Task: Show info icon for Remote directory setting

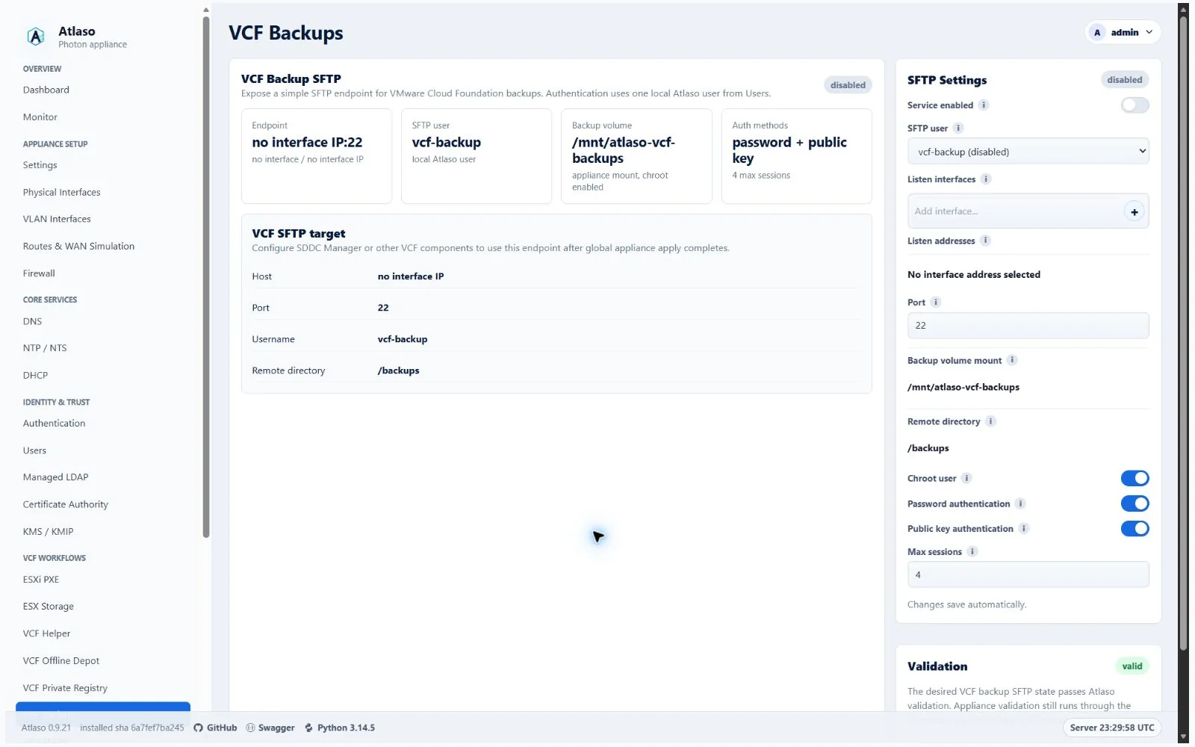Action: point(990,421)
